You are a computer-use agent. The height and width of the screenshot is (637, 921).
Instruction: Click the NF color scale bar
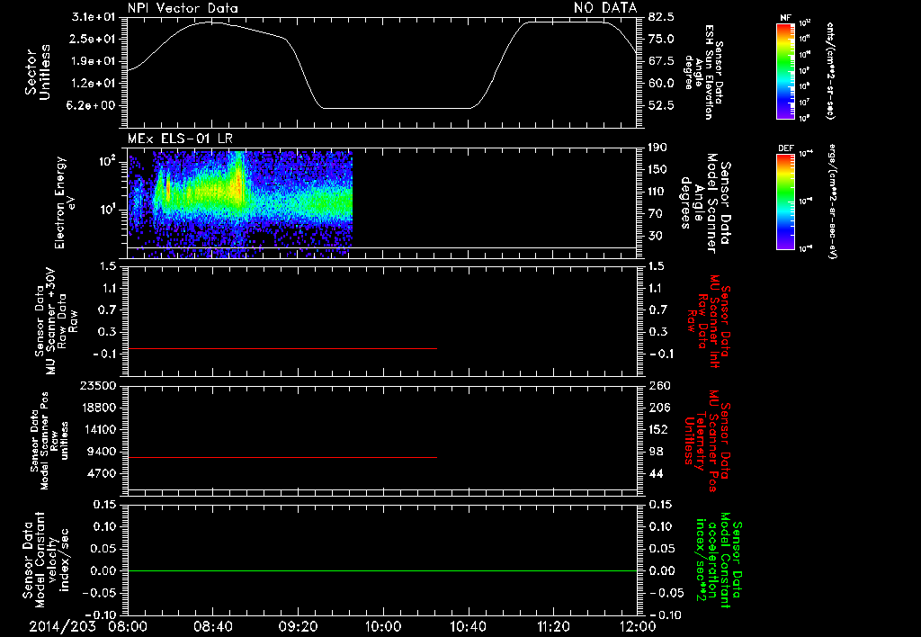click(785, 70)
